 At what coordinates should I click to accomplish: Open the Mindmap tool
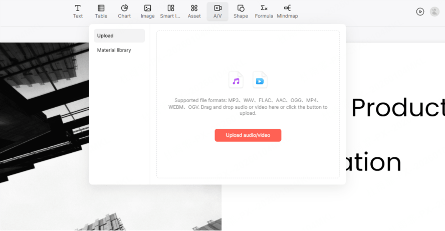coord(287,12)
